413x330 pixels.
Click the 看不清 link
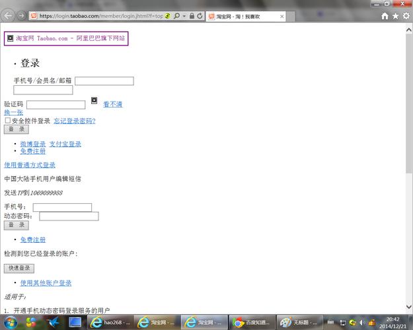(113, 104)
